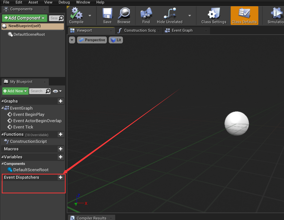Open the Add New dropdown menu
284x220 pixels.
15,91
